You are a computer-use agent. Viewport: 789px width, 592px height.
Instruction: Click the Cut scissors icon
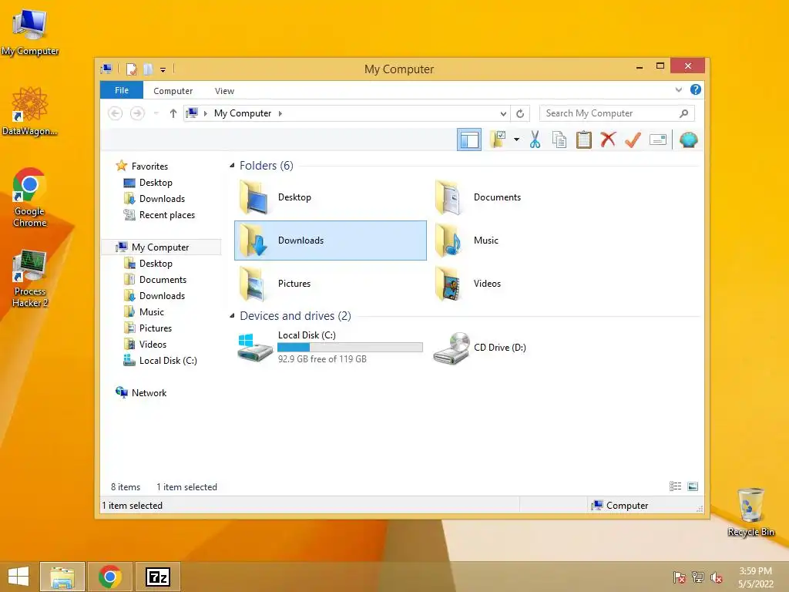coord(535,140)
